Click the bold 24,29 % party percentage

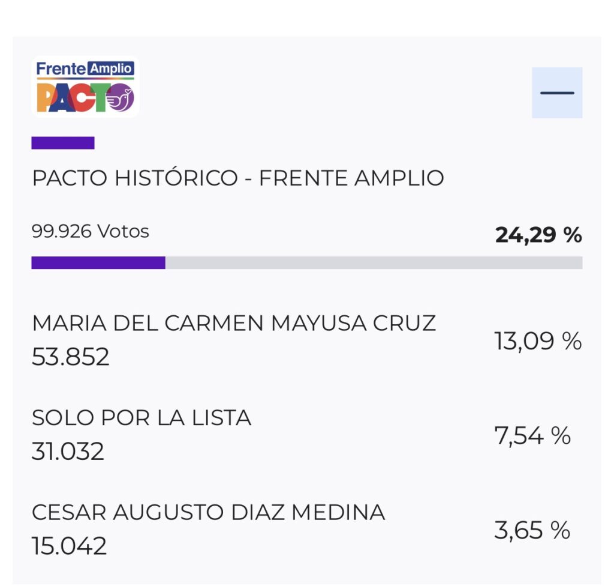[x=538, y=235]
